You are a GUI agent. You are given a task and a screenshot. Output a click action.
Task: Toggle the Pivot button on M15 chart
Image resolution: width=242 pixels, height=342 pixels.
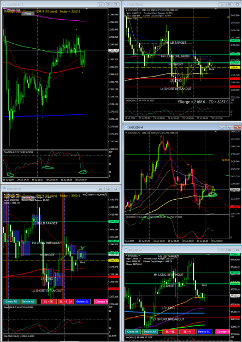click(28, 14)
